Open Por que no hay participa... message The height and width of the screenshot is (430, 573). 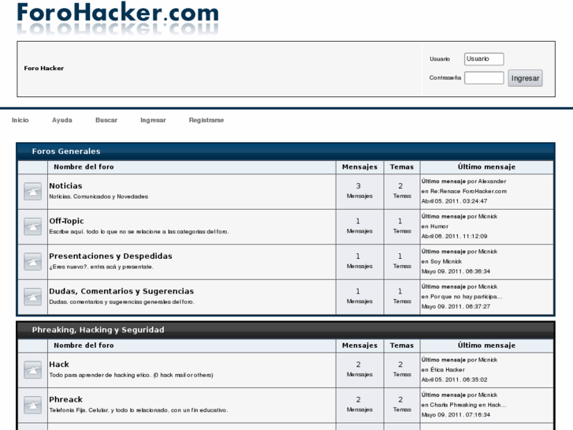tap(467, 297)
